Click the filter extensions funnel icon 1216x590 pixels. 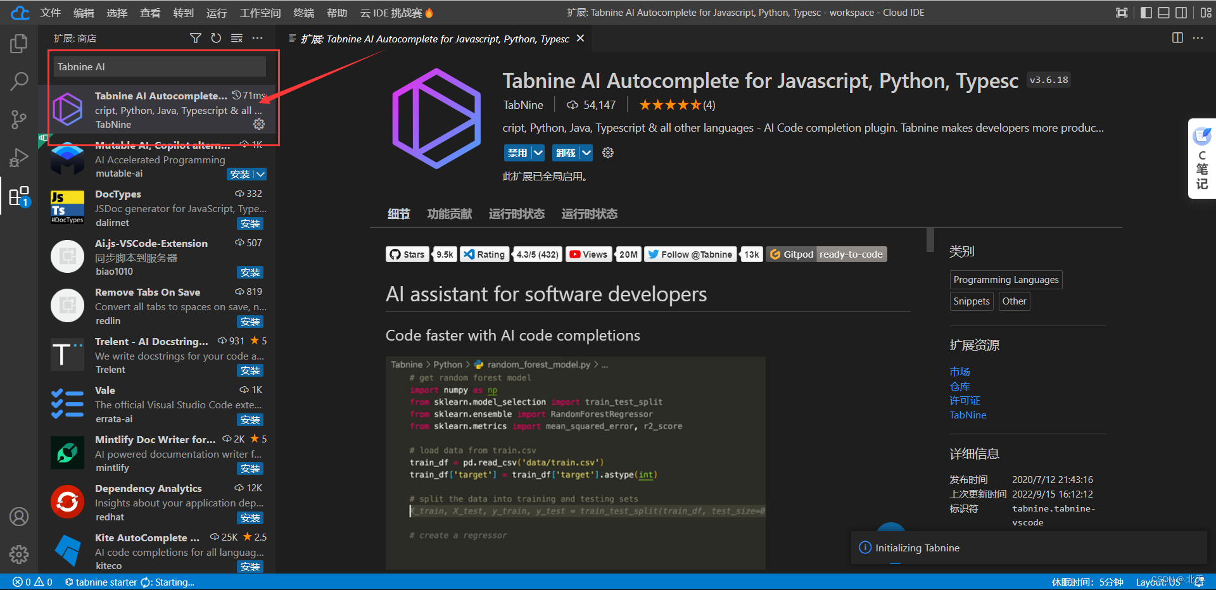click(196, 38)
